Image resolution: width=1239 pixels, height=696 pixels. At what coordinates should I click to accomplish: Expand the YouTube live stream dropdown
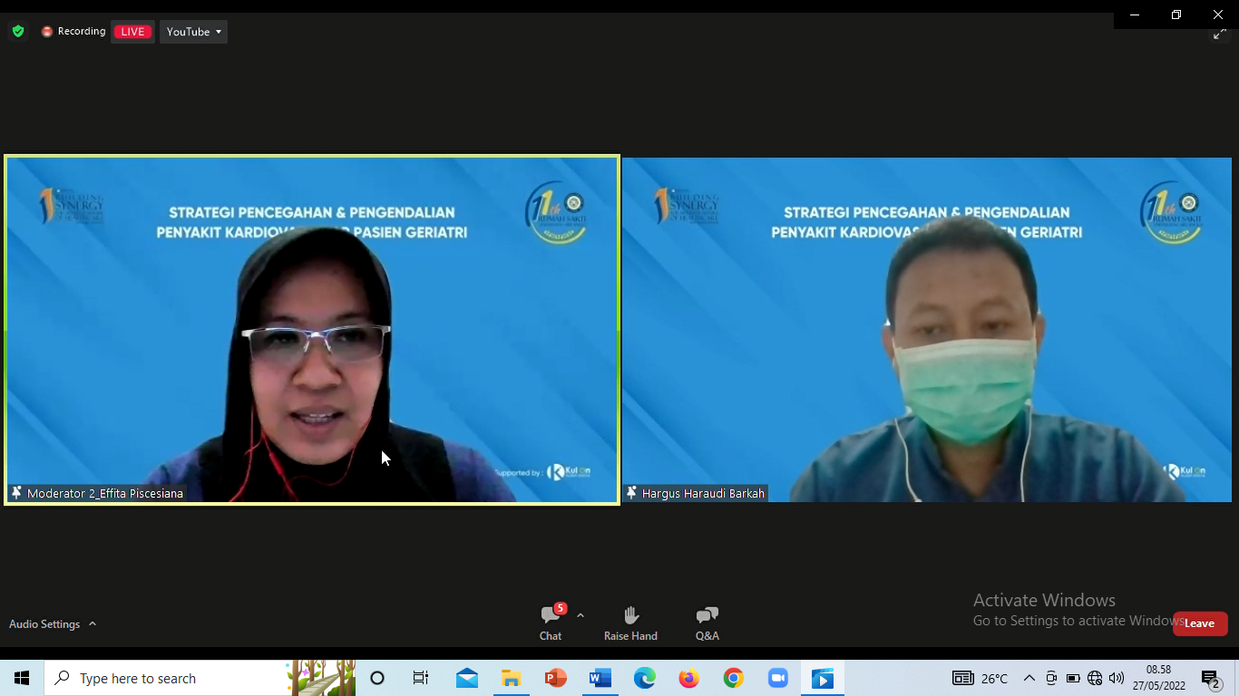194,32
